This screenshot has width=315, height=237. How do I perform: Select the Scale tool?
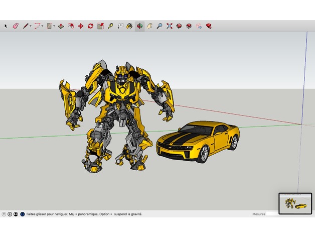(100, 26)
